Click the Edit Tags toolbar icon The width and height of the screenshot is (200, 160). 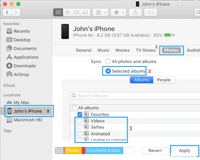tap(151, 12)
